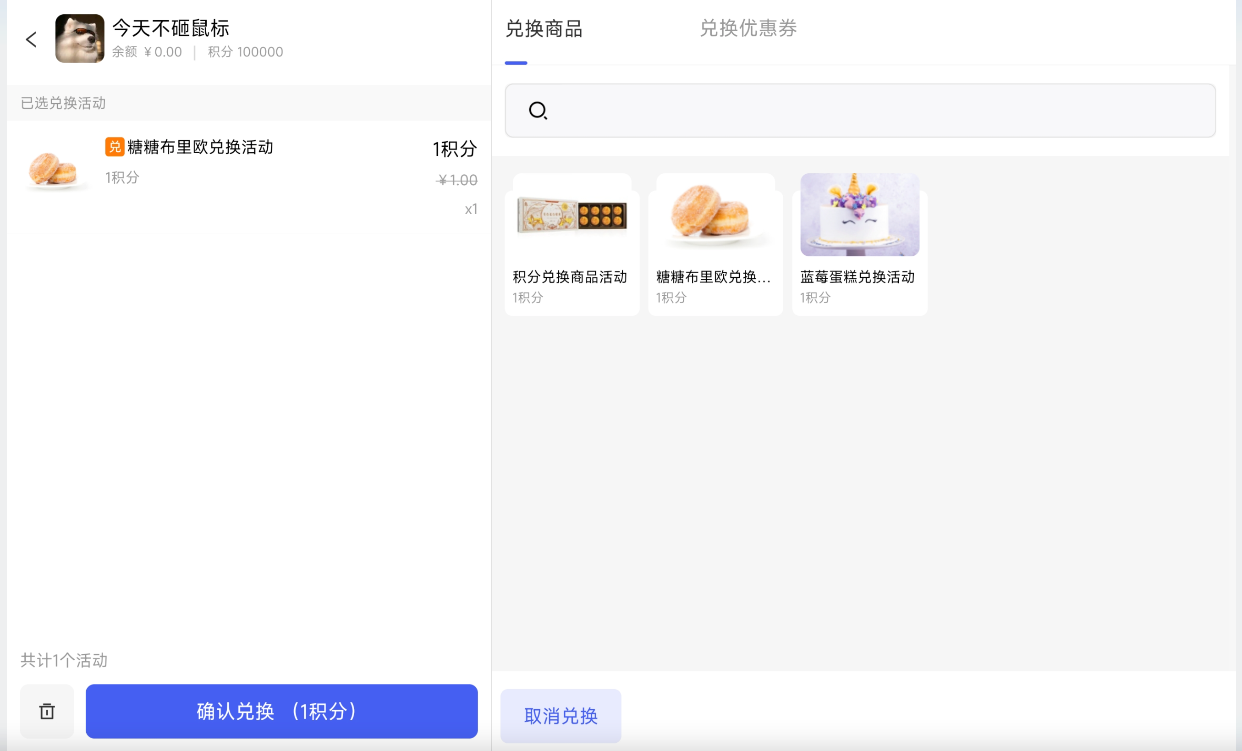Image resolution: width=1242 pixels, height=751 pixels.
Task: Select the 糖糖布里欧兑换… product card title
Action: click(x=713, y=277)
